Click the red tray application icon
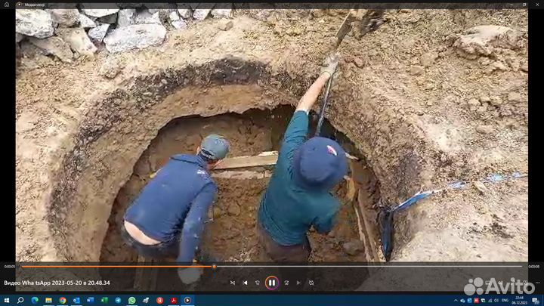Viewport: 544px width, 306px height. coord(476,301)
